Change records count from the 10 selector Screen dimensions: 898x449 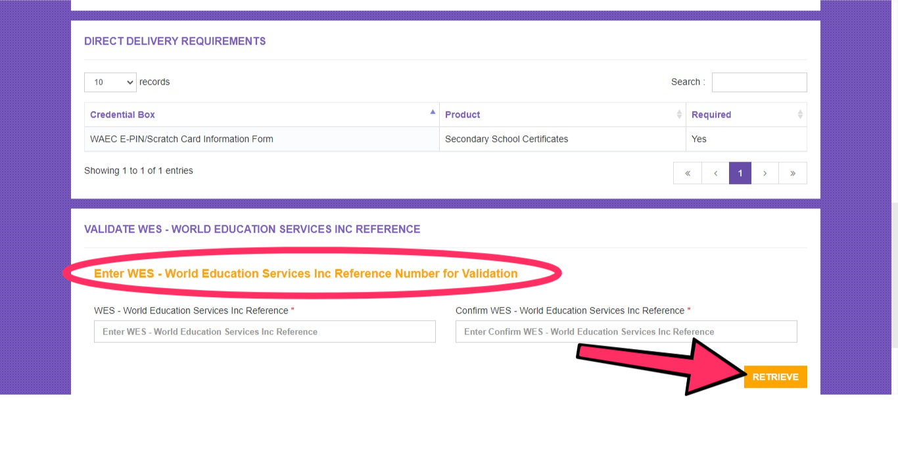110,82
